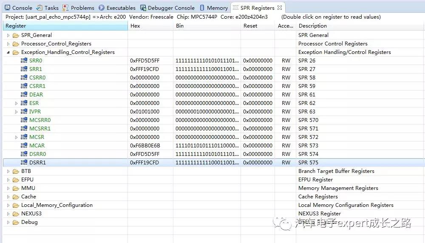Screen dimensions: 425x243
Task: Expand the IVPR register fields
Action: 17,112
